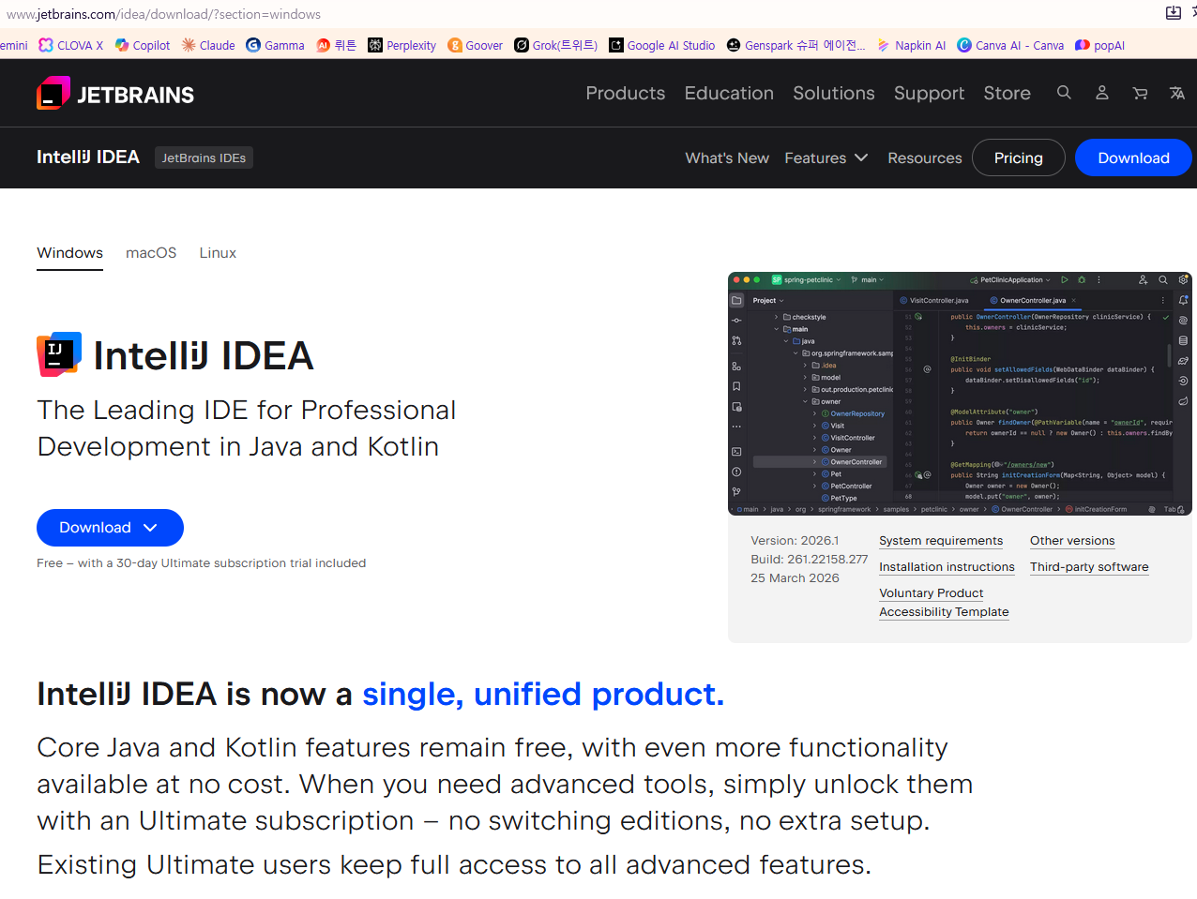Open the Products menu
Viewport: 1197px width, 899px height.
point(626,93)
